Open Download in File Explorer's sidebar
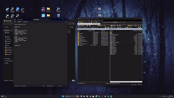This screenshot has height=98, width=174. (8, 39)
